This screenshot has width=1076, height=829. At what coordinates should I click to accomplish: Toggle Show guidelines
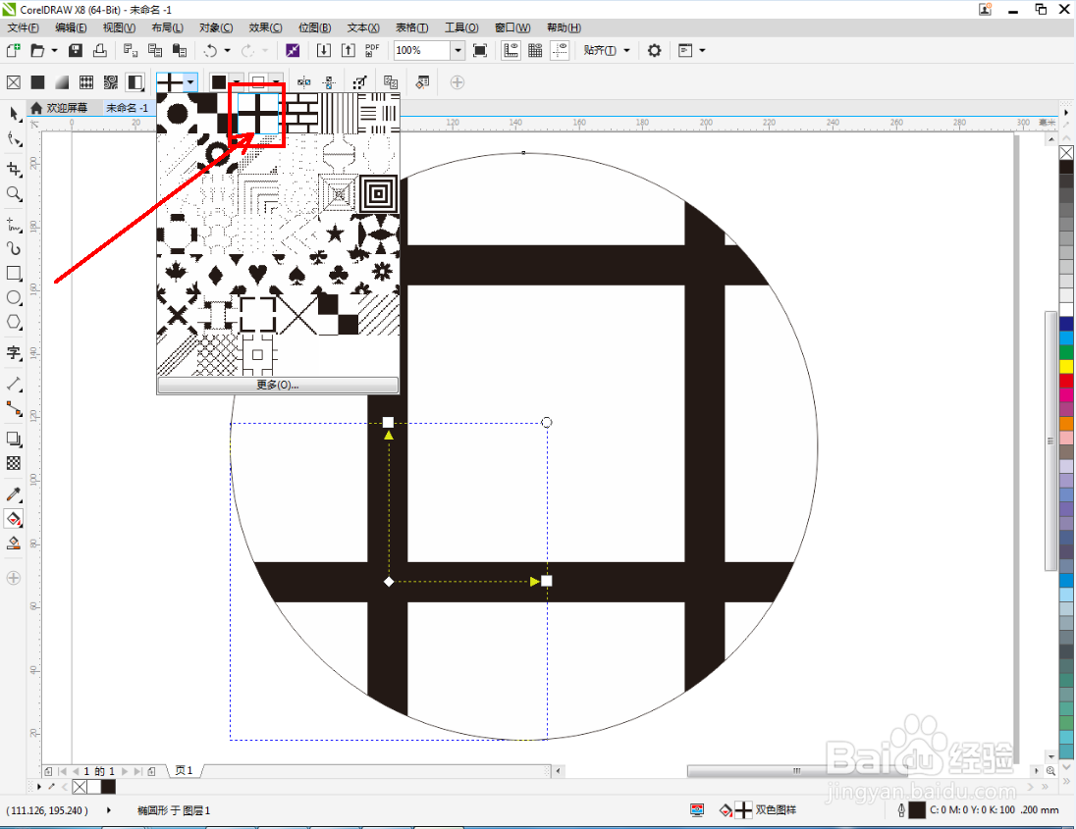coord(560,50)
